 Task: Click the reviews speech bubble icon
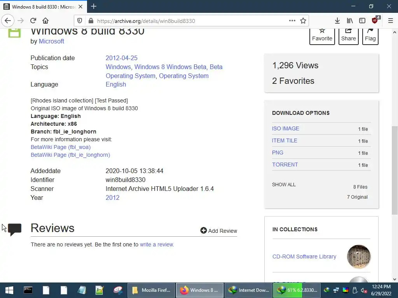[x=15, y=229]
